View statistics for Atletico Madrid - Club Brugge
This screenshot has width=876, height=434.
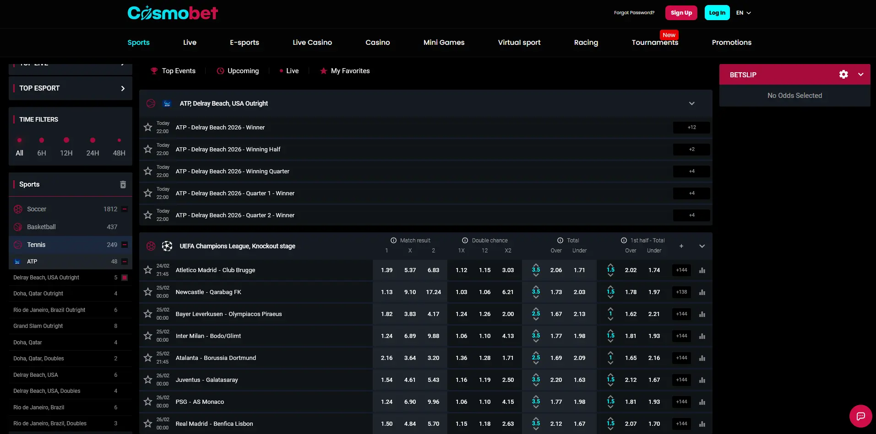(x=702, y=270)
